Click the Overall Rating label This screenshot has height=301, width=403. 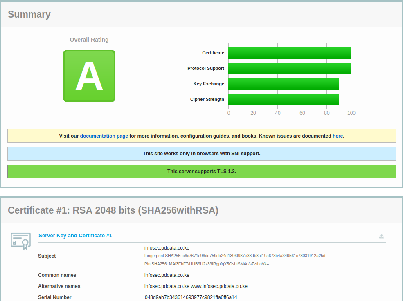(x=89, y=40)
